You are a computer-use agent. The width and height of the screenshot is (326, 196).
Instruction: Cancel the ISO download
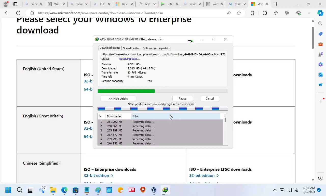[x=210, y=99]
